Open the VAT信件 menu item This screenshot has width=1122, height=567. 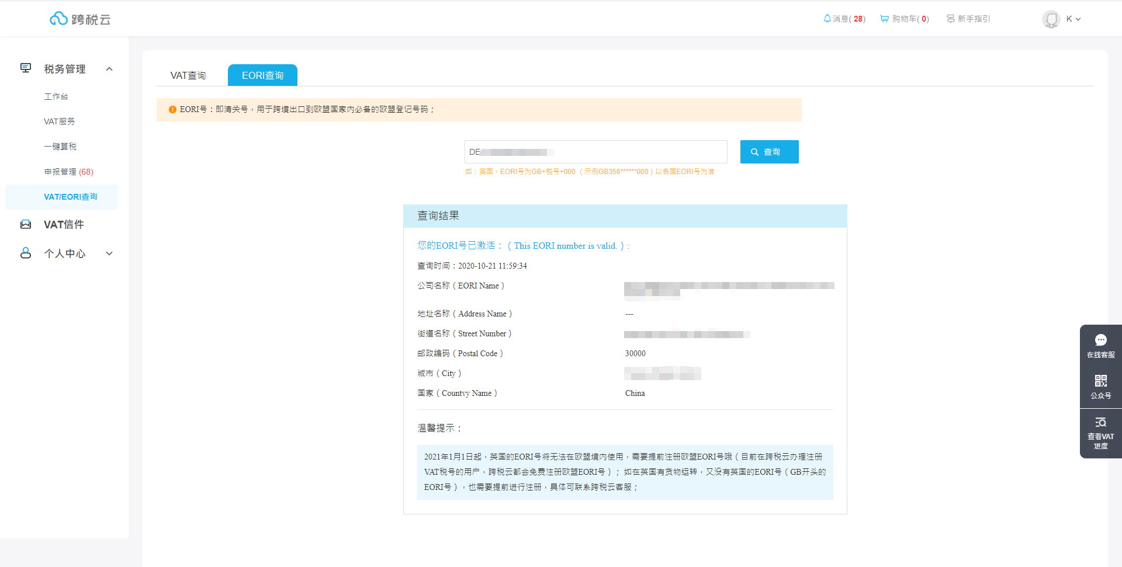pyautogui.click(x=64, y=224)
